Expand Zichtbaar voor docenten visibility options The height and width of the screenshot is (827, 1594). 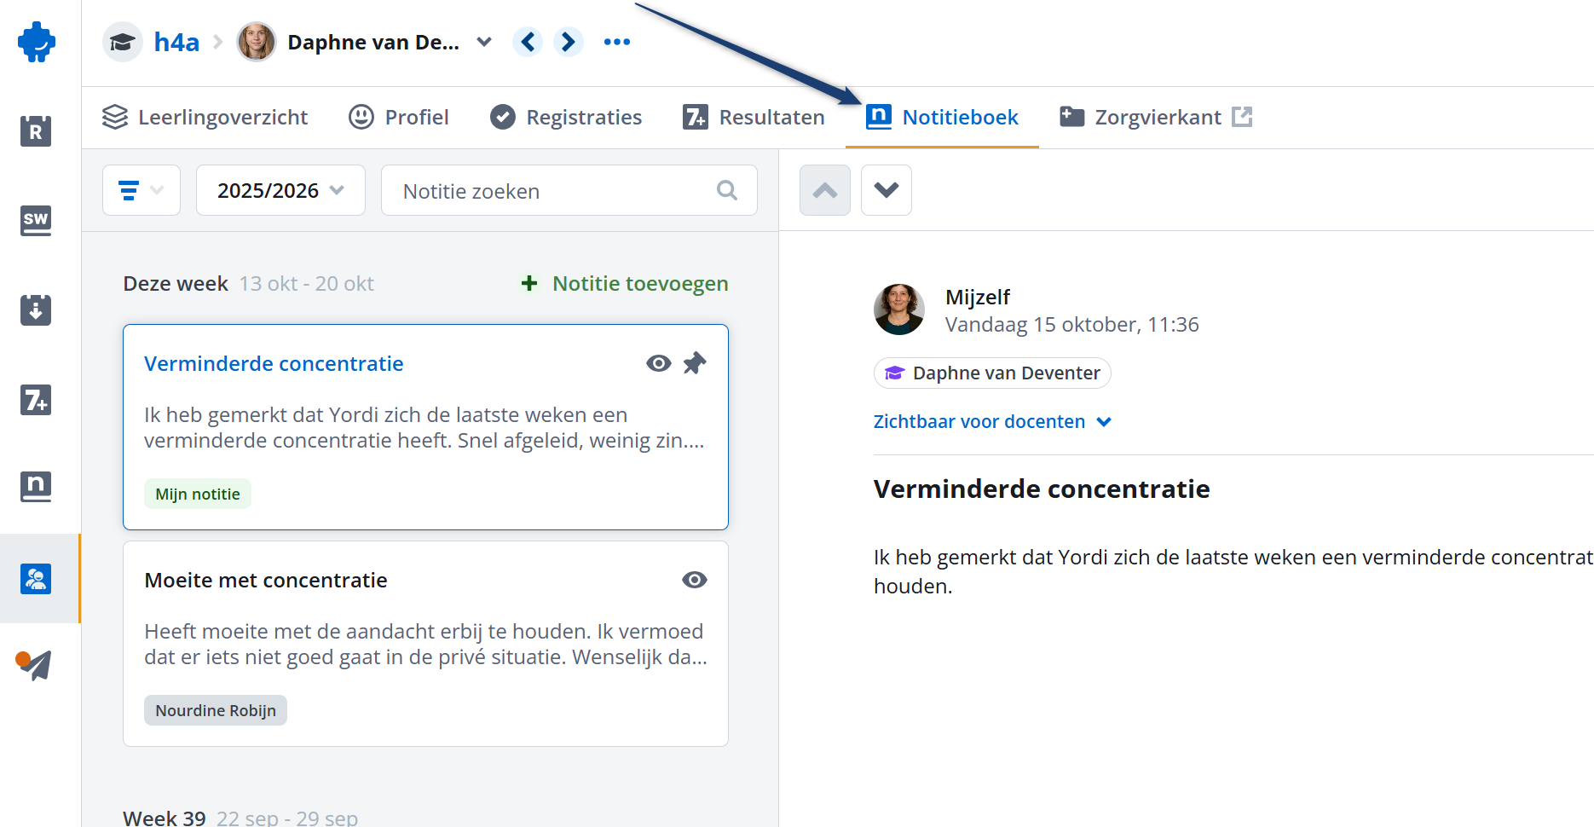992,422
